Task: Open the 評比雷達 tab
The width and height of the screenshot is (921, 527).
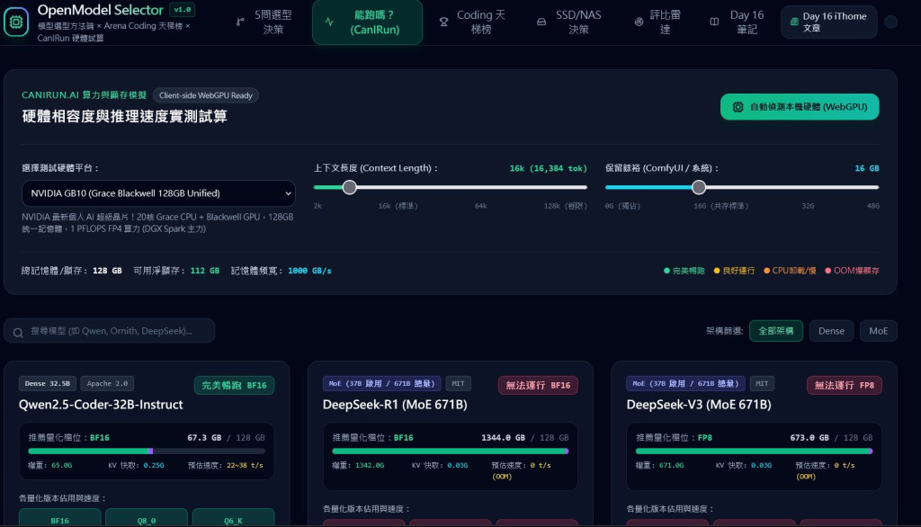Action: point(658,22)
